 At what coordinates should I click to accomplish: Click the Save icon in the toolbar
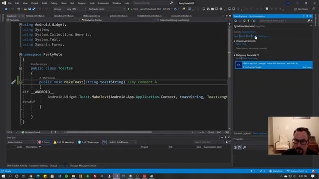pos(29,9)
